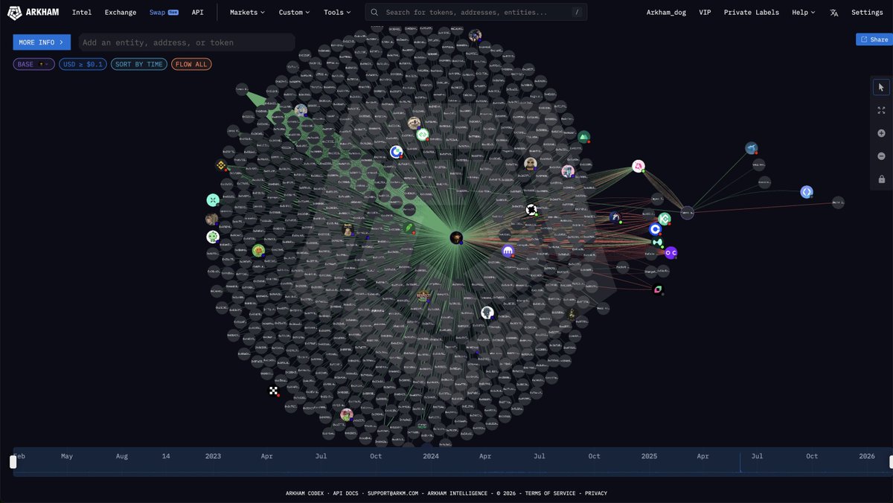Open the ARKHAM INTELLIGENCE footer link

457,493
